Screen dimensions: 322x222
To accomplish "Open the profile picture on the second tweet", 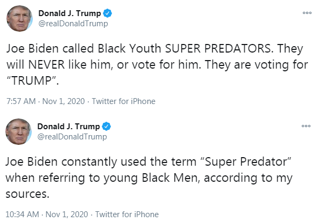I will coord(18,131).
